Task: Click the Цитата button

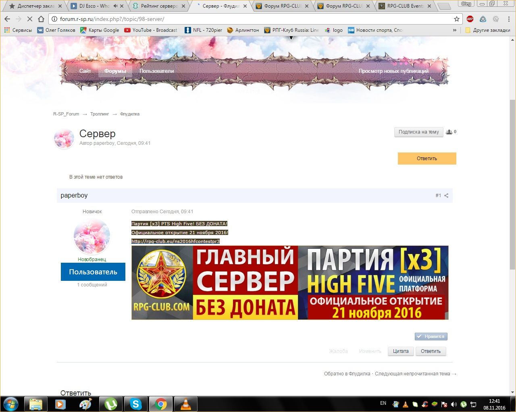Action: point(401,351)
